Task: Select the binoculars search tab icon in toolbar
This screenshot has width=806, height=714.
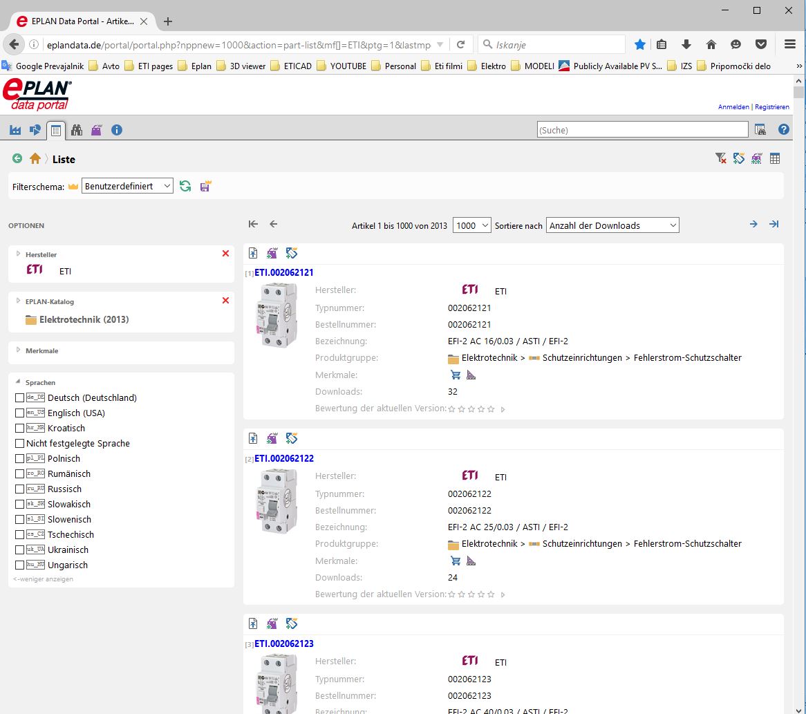Action: pyautogui.click(x=77, y=129)
